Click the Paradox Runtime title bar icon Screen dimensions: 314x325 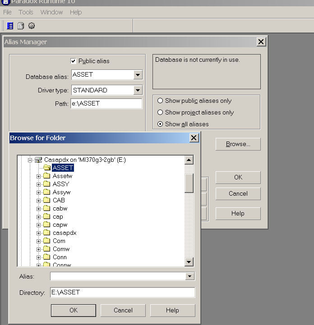point(5,2)
